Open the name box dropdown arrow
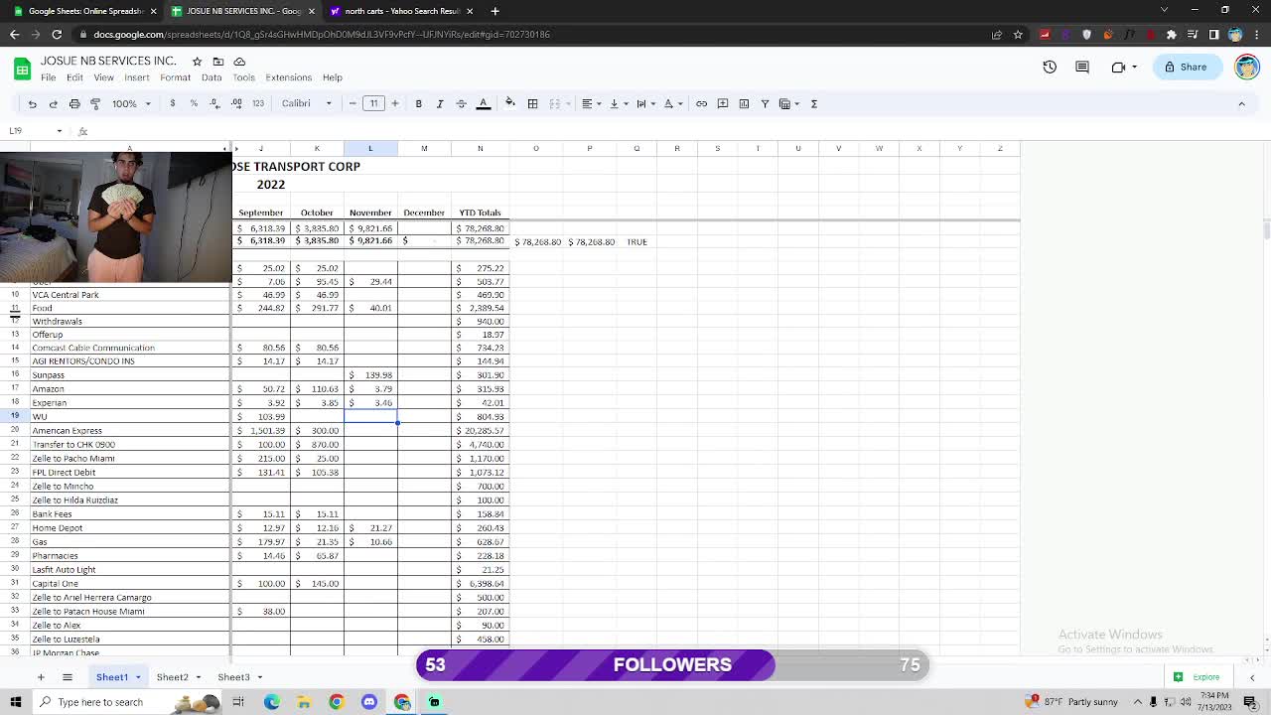The image size is (1271, 715). tap(59, 131)
